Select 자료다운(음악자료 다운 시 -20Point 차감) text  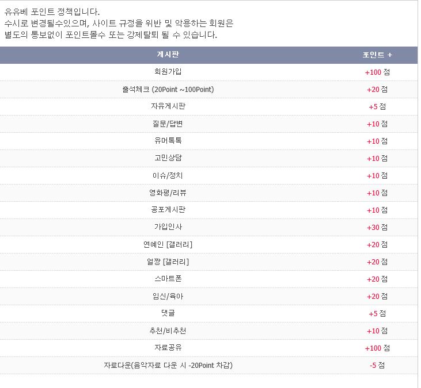(x=168, y=365)
